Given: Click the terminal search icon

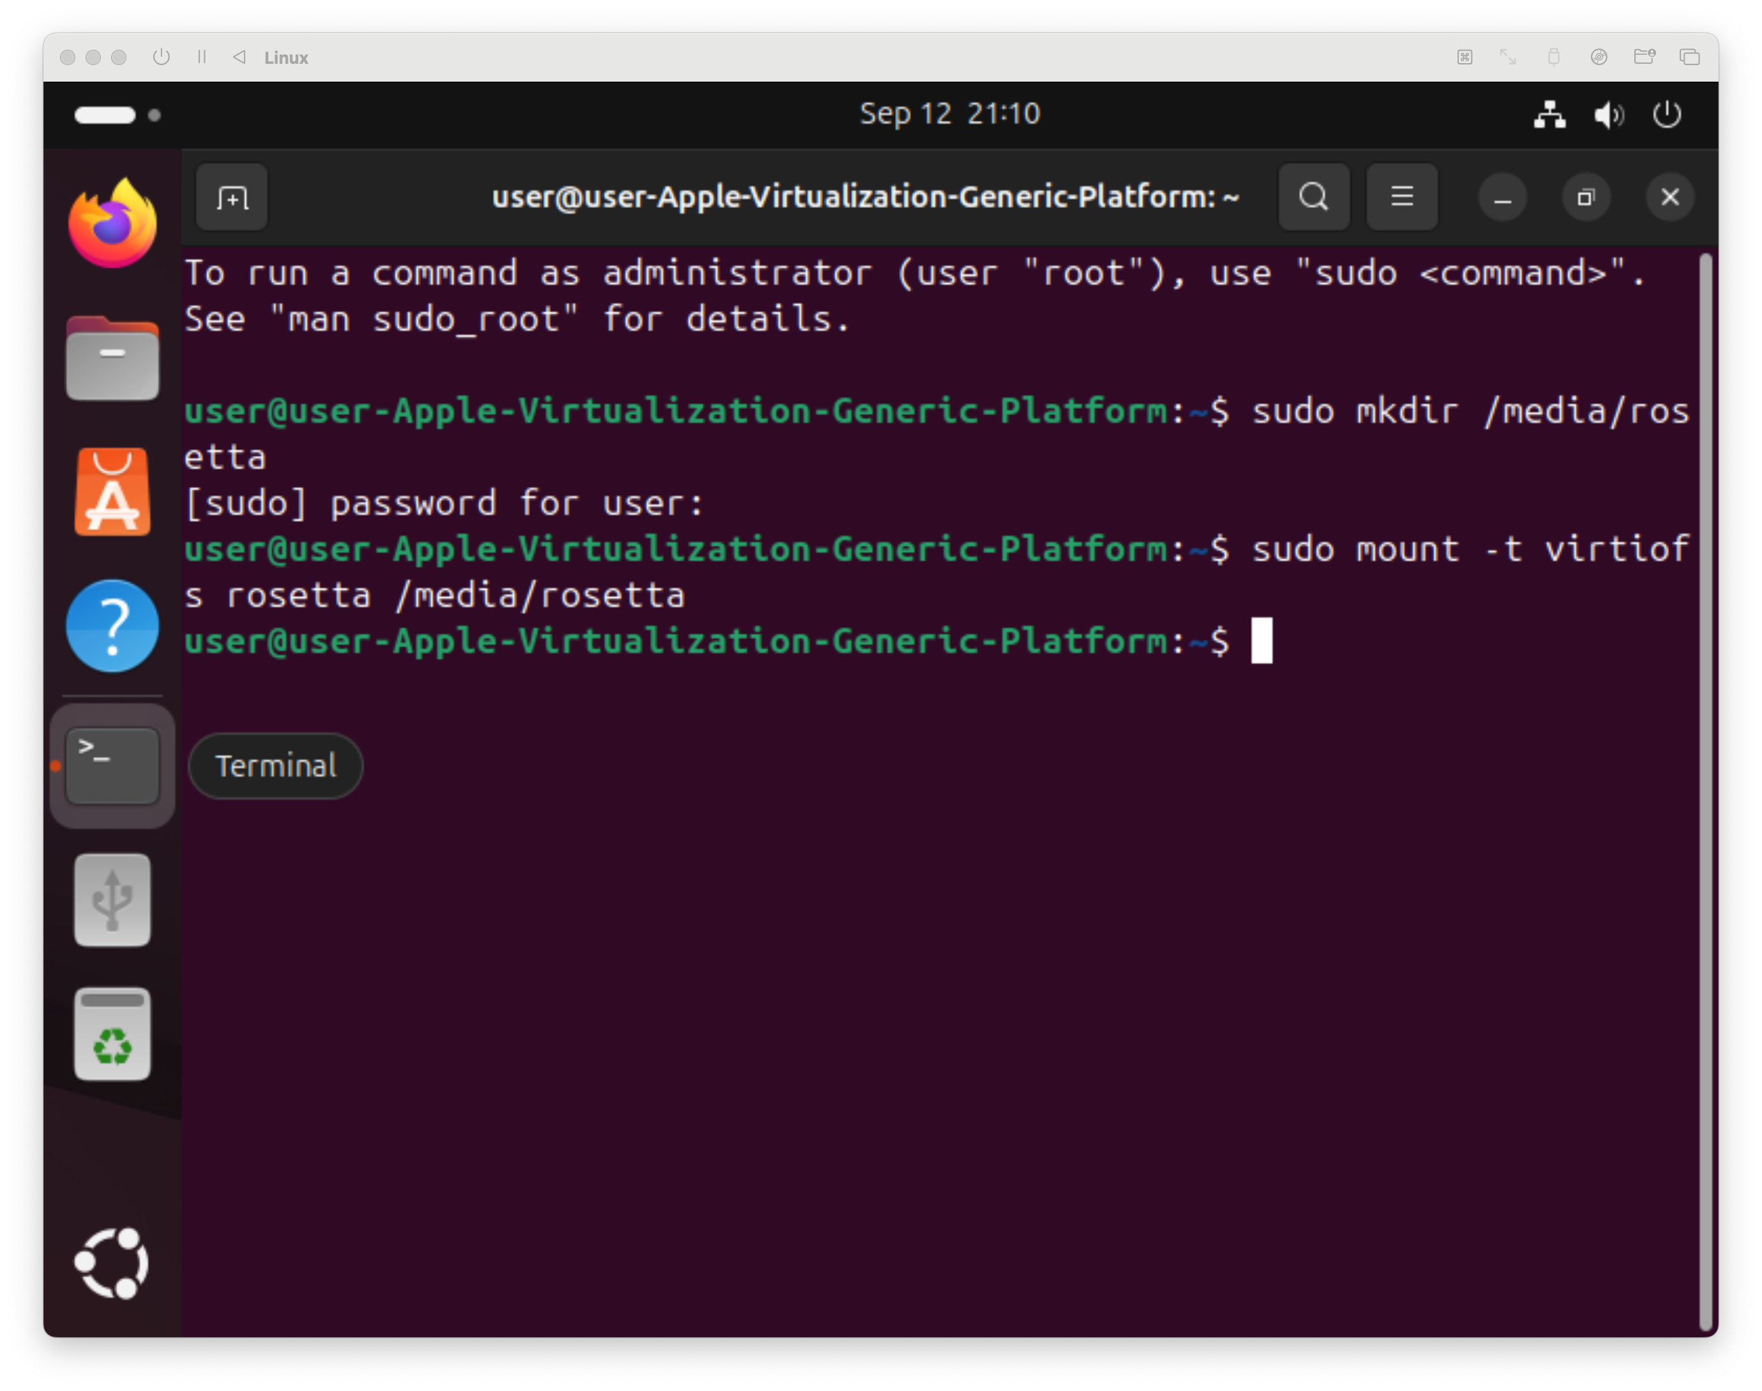Looking at the screenshot, I should (x=1313, y=197).
